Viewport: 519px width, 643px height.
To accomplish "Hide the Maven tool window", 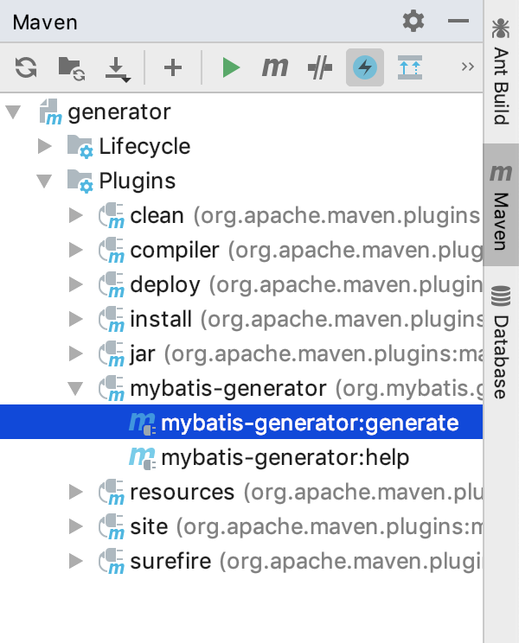I will tap(458, 22).
